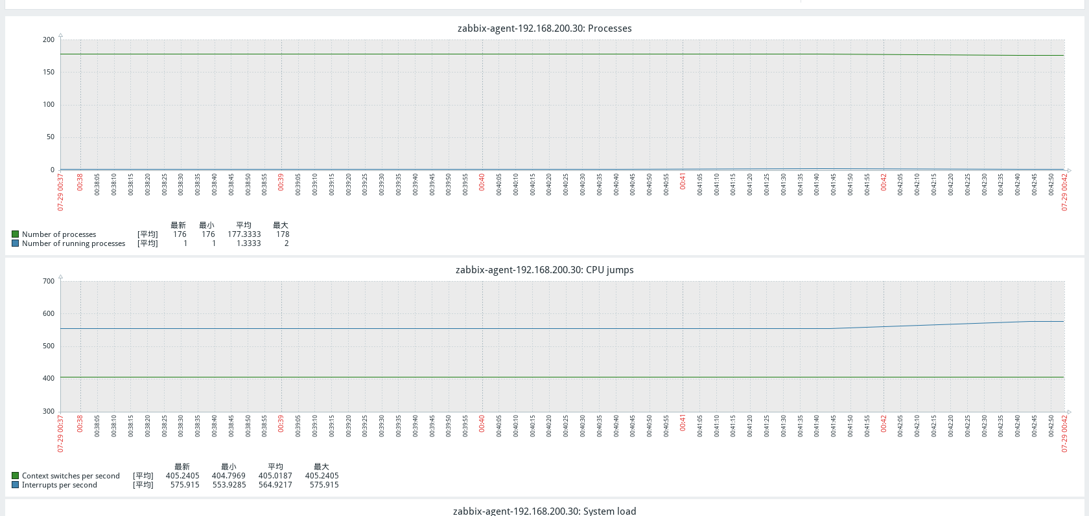This screenshot has height=516, width=1089.
Task: Click minimum value 404.7969
Action: (229, 476)
